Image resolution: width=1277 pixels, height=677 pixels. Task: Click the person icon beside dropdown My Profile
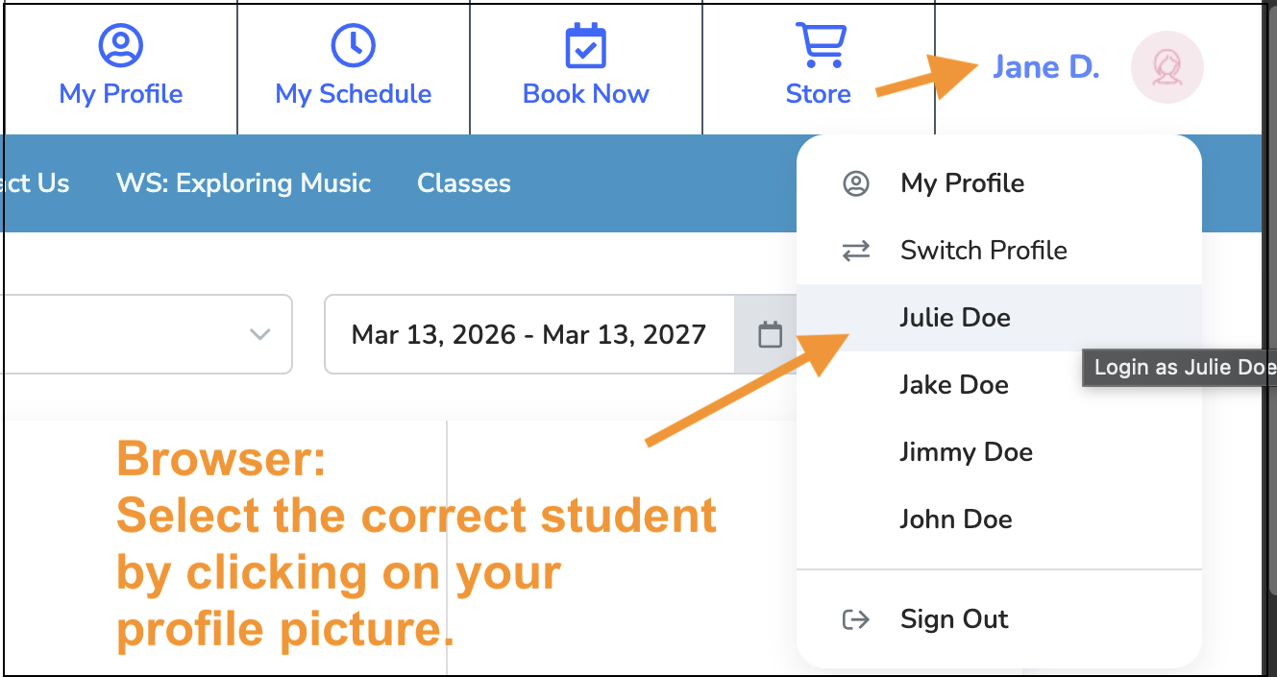click(x=855, y=183)
